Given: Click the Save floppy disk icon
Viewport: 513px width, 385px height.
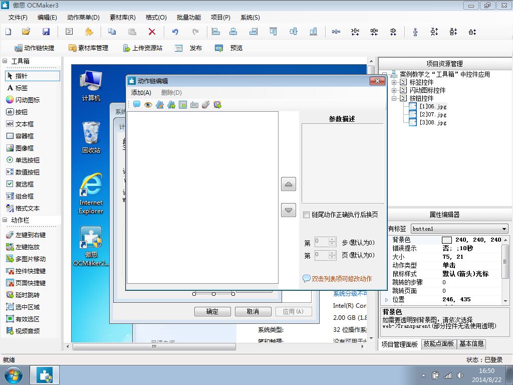Looking at the screenshot, I should tap(46, 32).
